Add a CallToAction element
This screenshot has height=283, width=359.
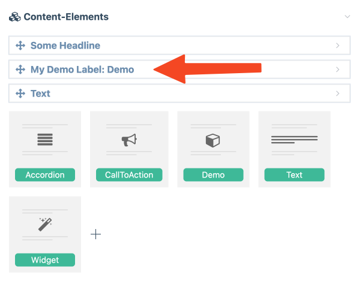(129, 175)
